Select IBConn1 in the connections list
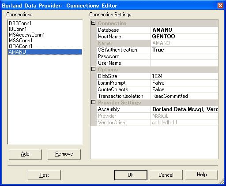This screenshot has height=186, width=226. [x=45, y=29]
